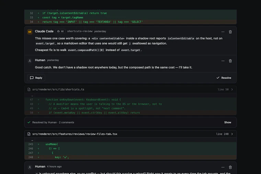This screenshot has width=261, height=174.
Task: Click the event.composedPath()[0] inline code
Action: click(x=86, y=50)
